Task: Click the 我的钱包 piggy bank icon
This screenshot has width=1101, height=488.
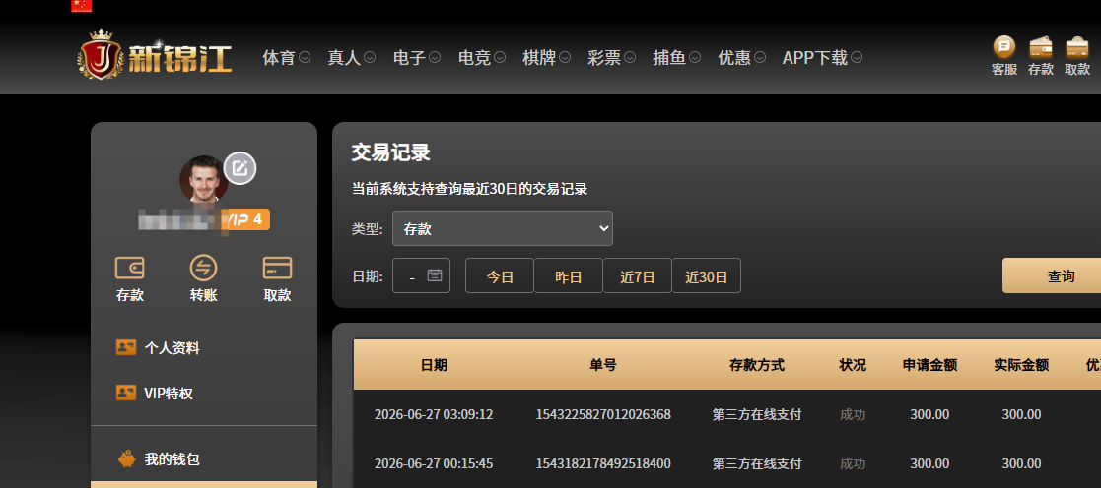Action: (x=126, y=459)
